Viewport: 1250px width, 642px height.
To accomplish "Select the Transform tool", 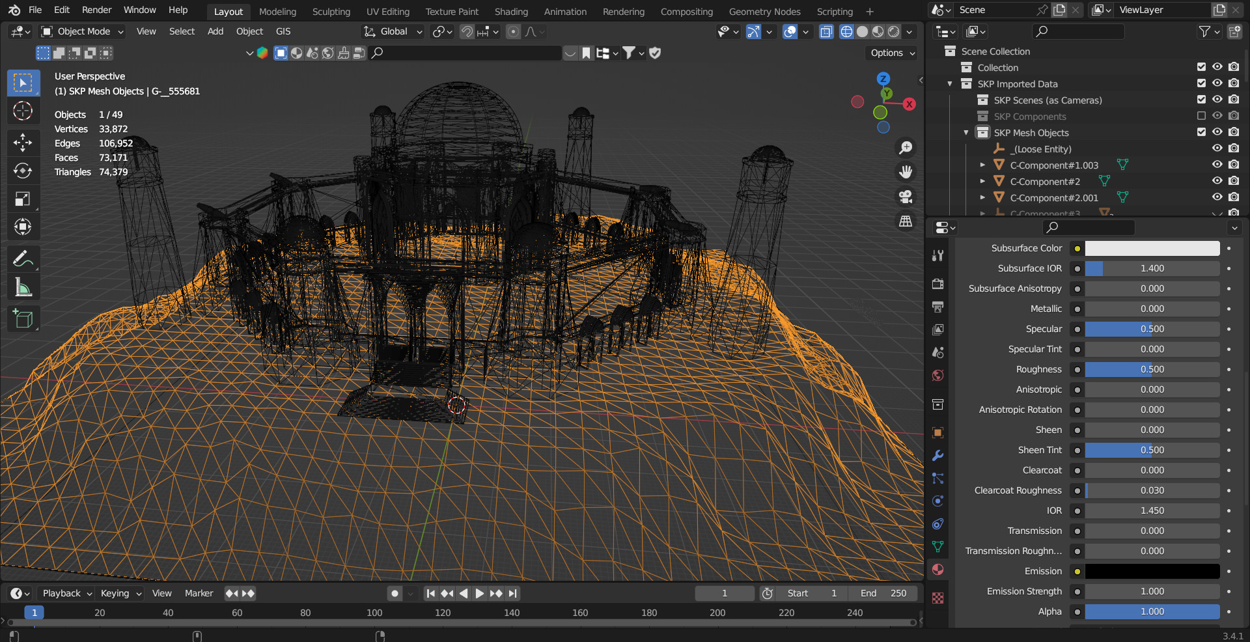I will tap(23, 227).
